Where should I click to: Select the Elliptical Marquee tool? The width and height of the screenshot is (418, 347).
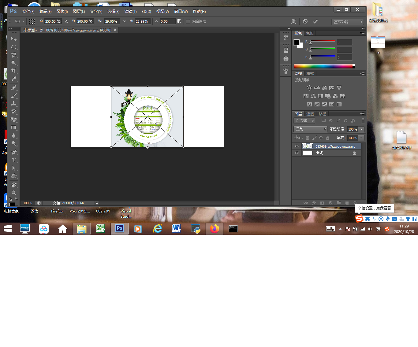(14, 47)
